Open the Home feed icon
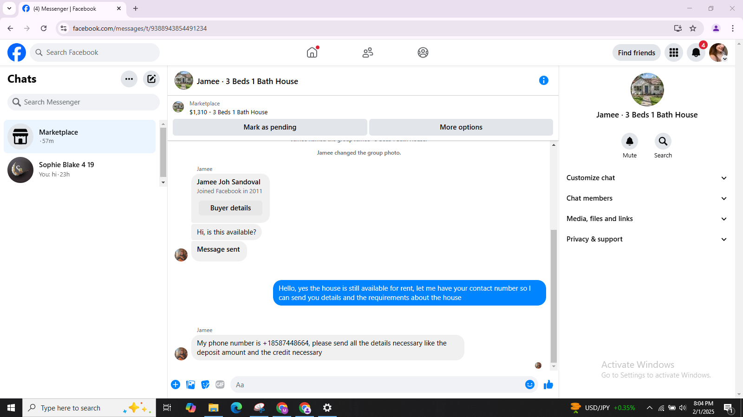Viewport: 743px width, 417px height. [312, 52]
